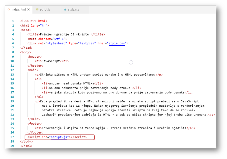Follow the script.js link on line 27
This screenshot has height=159, width=227.
[59, 137]
